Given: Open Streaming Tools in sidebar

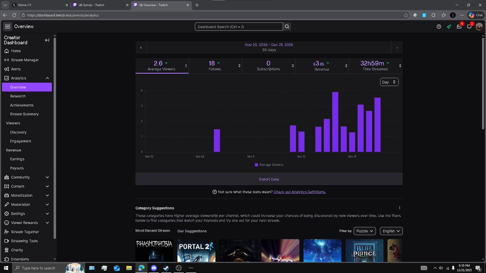Looking at the screenshot, I should click(x=24, y=241).
